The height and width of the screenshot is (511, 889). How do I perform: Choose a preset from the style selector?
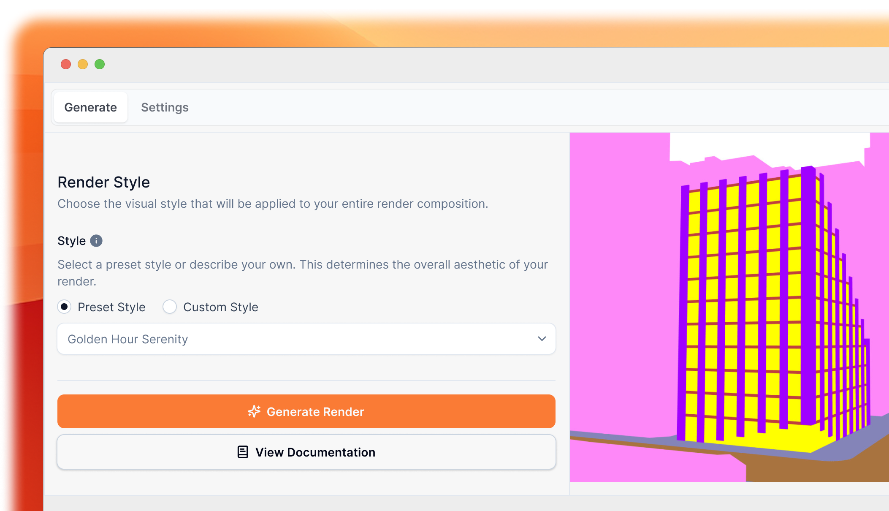[306, 339]
